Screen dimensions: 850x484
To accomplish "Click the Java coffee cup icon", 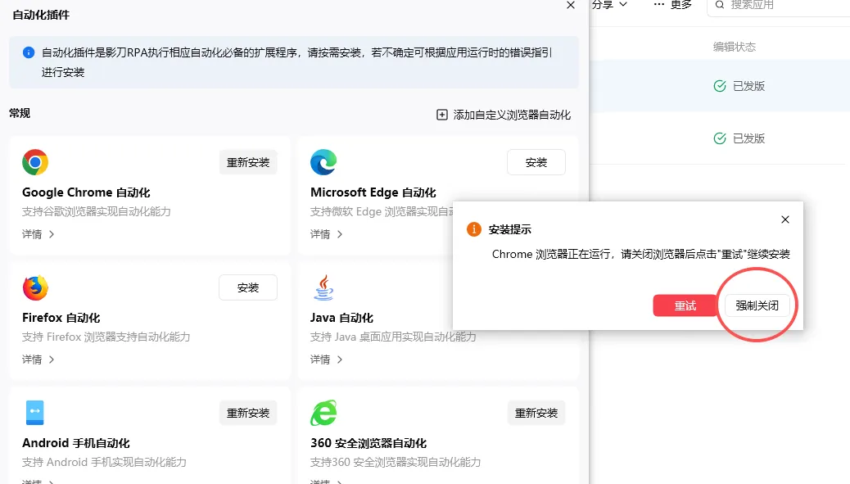I will 323,287.
